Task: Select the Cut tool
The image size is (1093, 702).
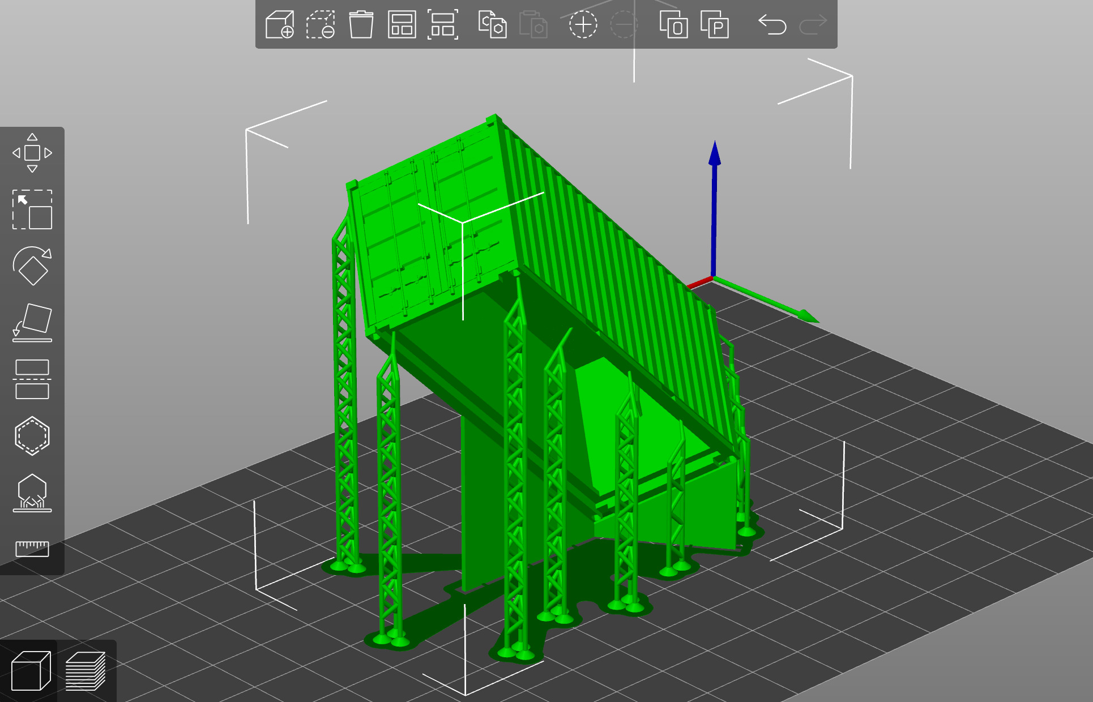Action: (x=32, y=379)
